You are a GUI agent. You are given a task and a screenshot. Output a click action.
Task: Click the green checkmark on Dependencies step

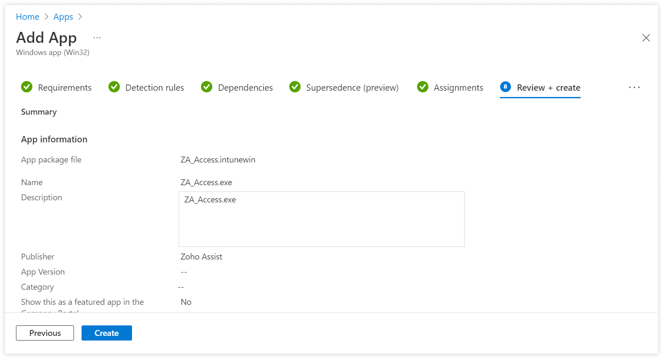206,87
